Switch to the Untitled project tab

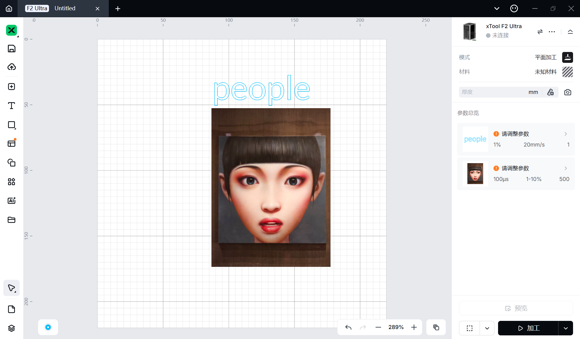click(x=65, y=8)
